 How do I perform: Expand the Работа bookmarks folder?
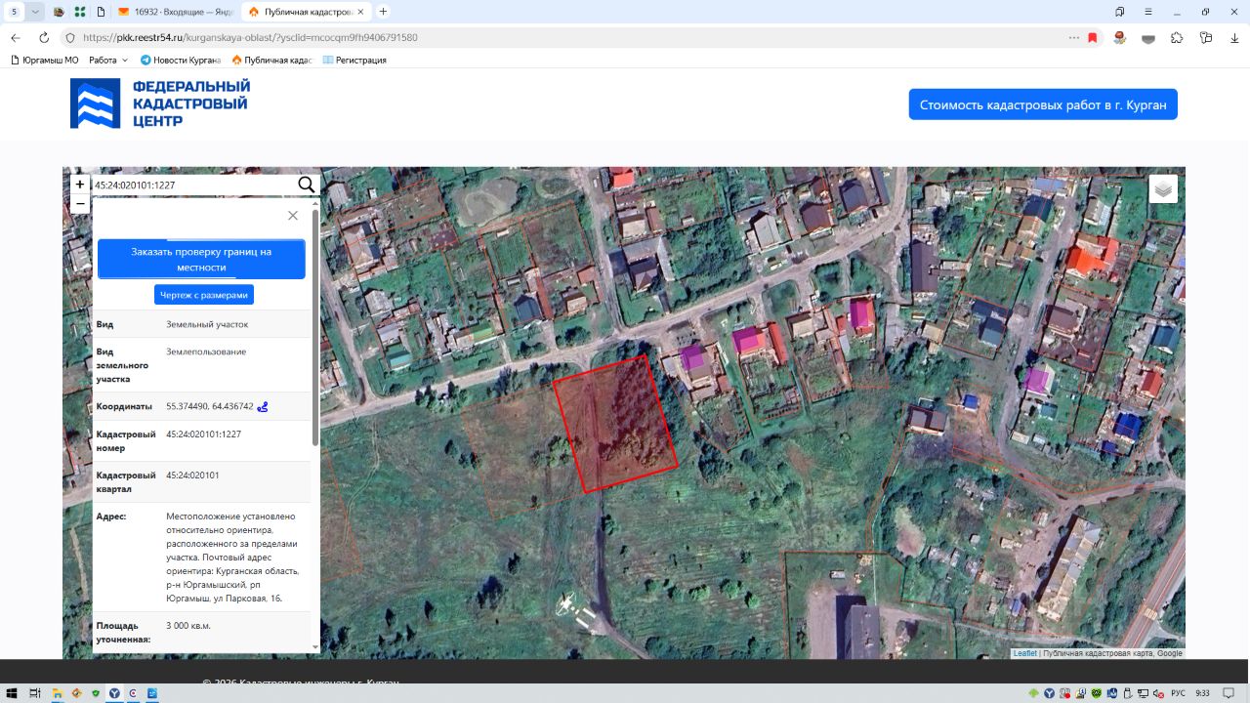pyautogui.click(x=107, y=60)
